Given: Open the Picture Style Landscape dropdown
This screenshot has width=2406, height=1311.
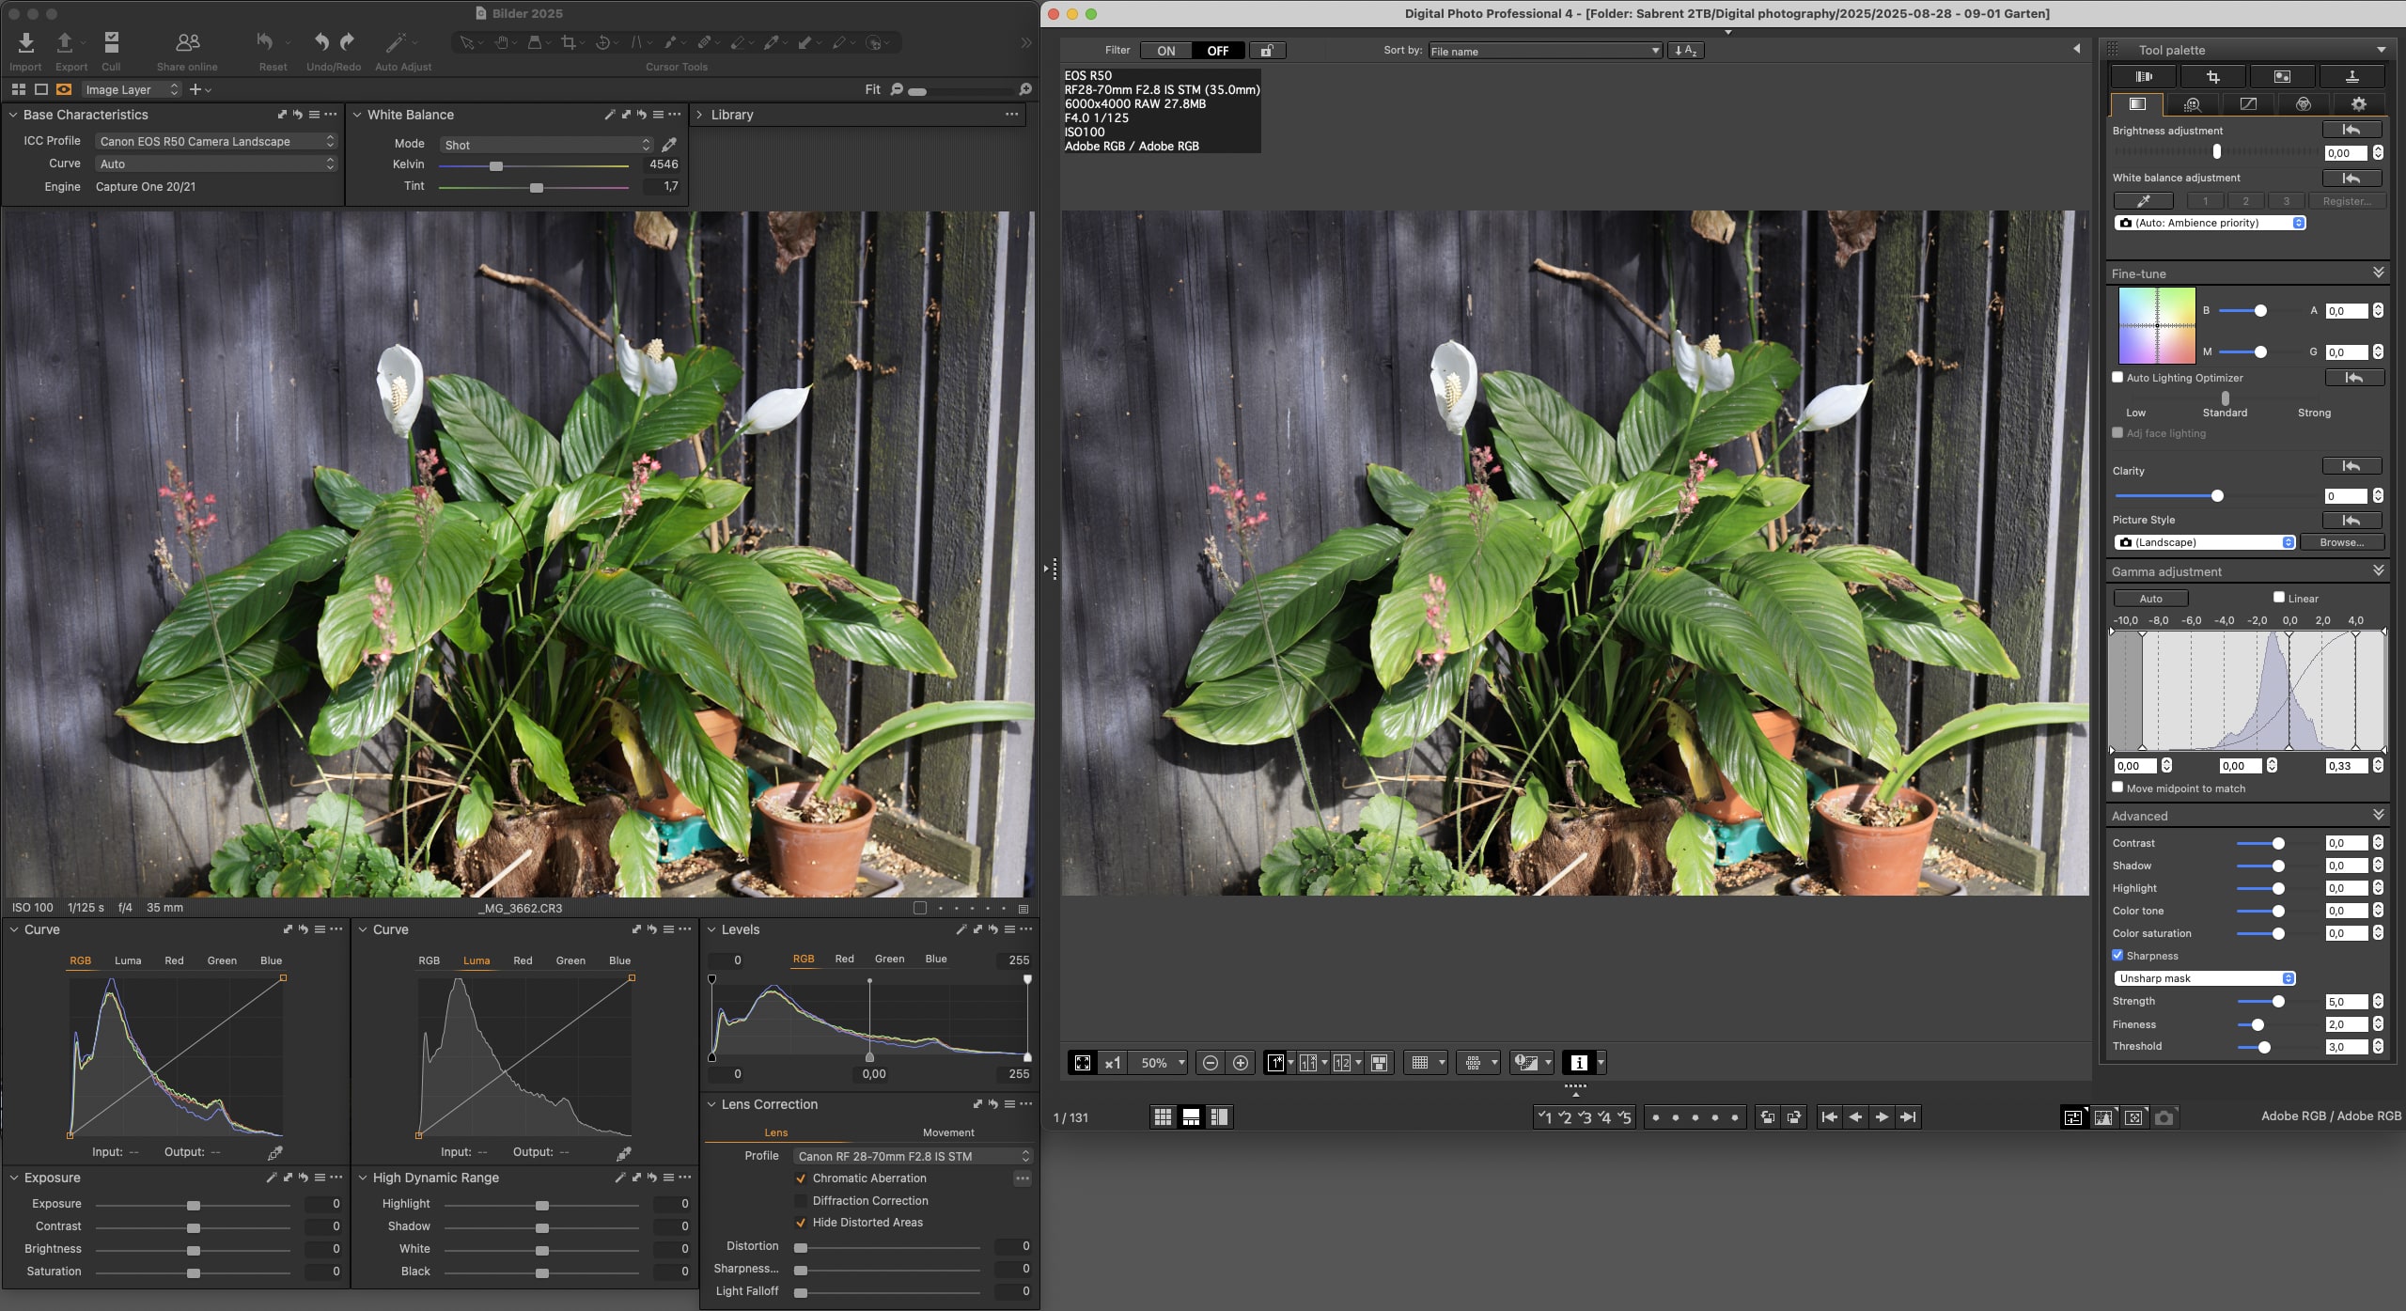Looking at the screenshot, I should pos(2204,542).
